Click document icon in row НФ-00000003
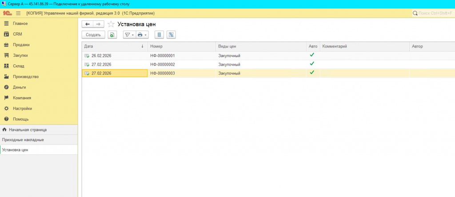 [87, 73]
